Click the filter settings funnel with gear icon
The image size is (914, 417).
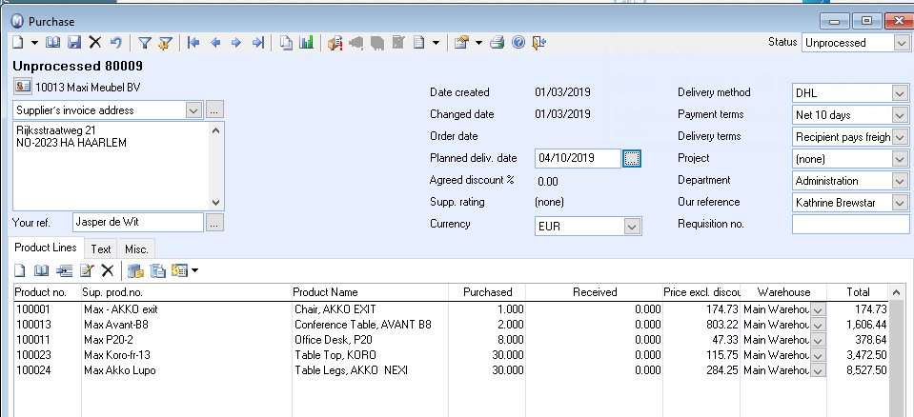tap(166, 43)
